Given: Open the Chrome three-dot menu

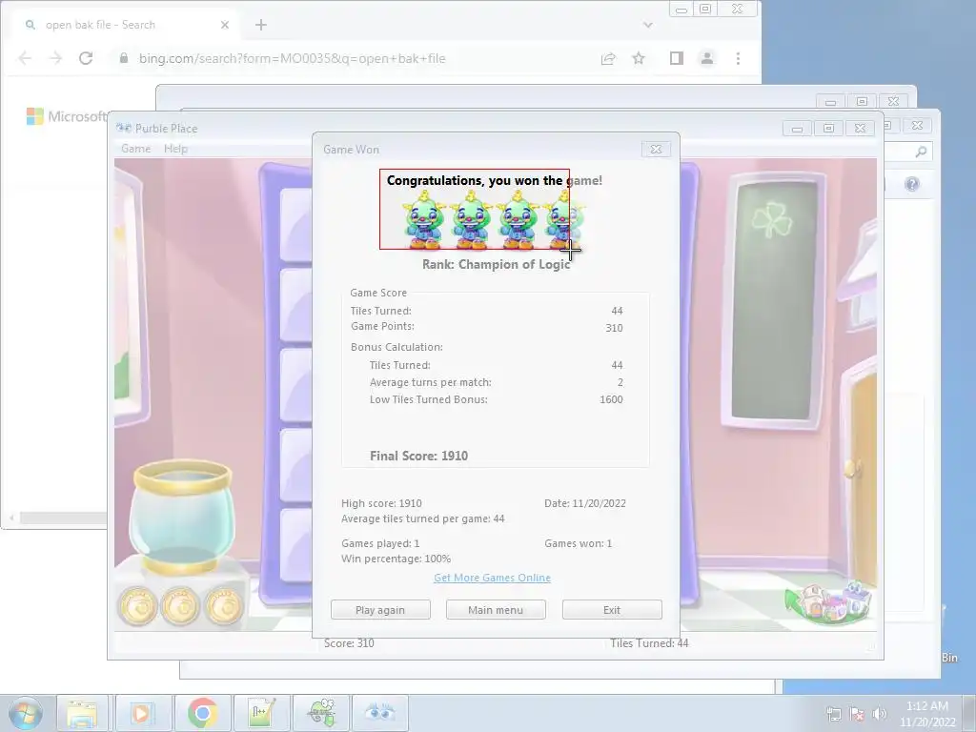Looking at the screenshot, I should click(x=739, y=58).
